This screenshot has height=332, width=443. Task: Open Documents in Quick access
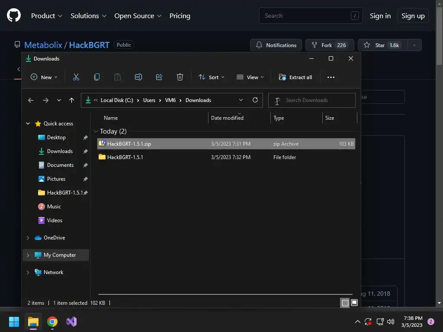point(60,165)
